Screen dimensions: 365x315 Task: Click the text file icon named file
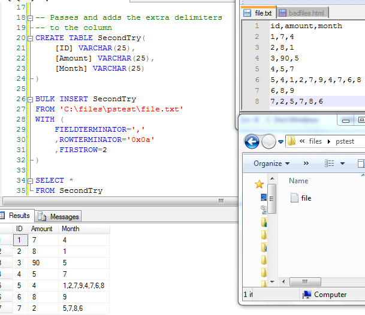pos(294,198)
